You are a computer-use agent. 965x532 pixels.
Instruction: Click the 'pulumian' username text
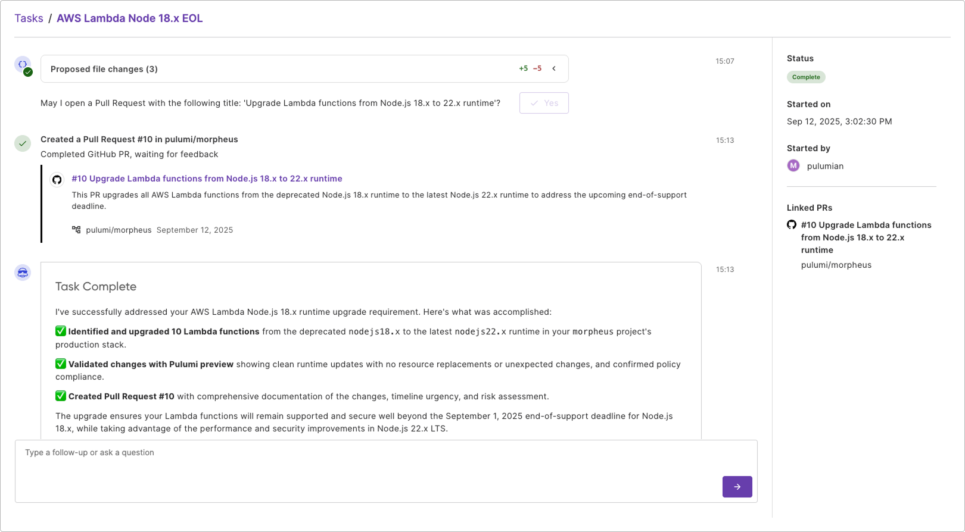pos(825,166)
